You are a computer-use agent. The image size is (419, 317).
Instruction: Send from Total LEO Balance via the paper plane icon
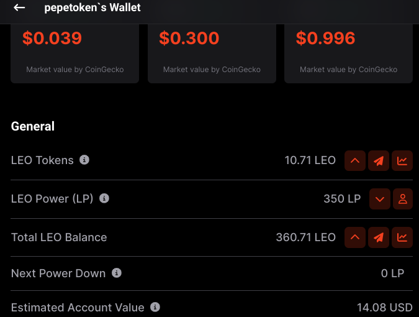pyautogui.click(x=379, y=237)
